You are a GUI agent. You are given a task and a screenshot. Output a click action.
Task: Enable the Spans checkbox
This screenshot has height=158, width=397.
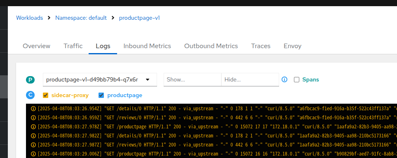pos(296,80)
